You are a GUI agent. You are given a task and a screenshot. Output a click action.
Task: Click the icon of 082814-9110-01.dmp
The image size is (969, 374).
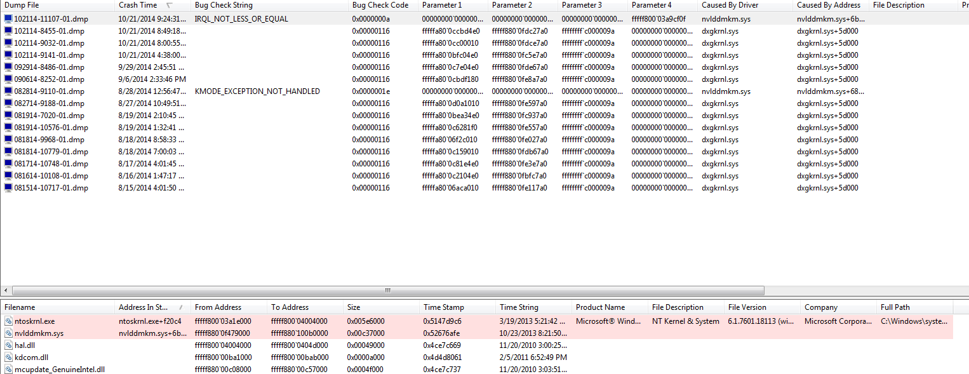[x=8, y=91]
